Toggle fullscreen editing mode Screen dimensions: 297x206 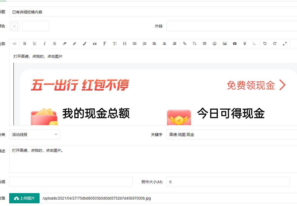point(285,44)
